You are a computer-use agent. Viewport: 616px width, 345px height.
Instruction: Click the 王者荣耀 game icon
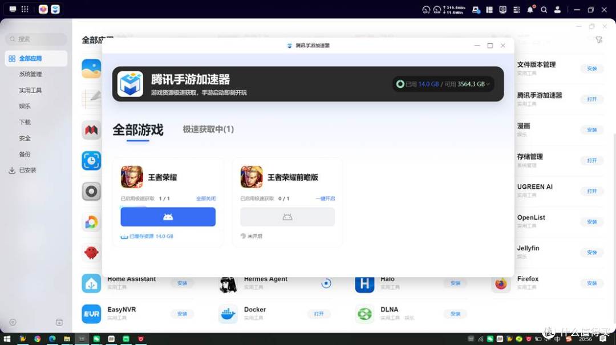click(x=132, y=177)
